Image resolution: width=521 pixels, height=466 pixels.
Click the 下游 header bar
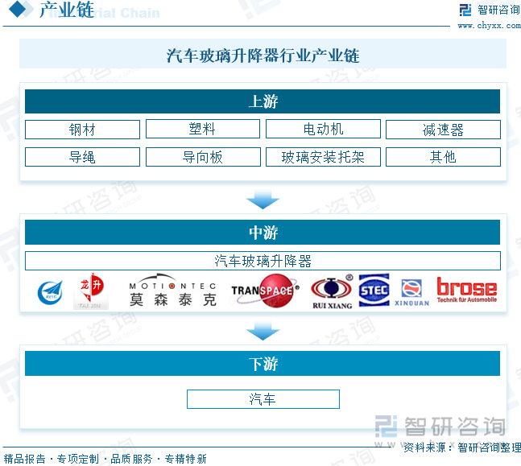263,363
